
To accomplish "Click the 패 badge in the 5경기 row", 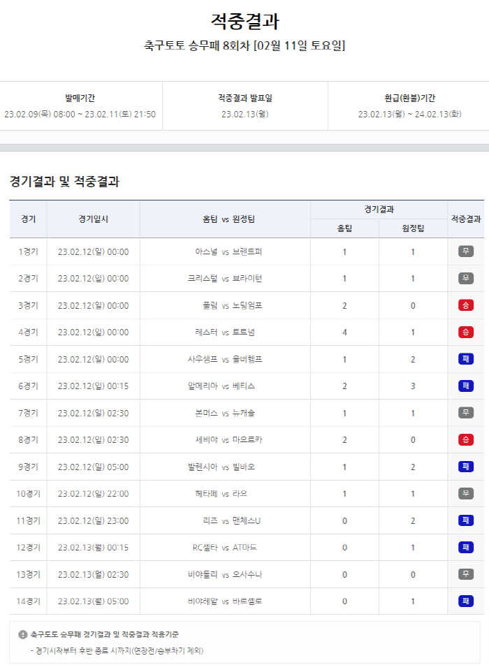I will click(x=466, y=359).
